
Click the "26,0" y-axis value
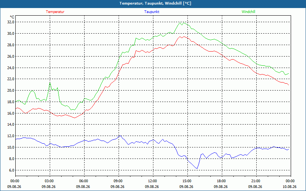tap(11, 56)
